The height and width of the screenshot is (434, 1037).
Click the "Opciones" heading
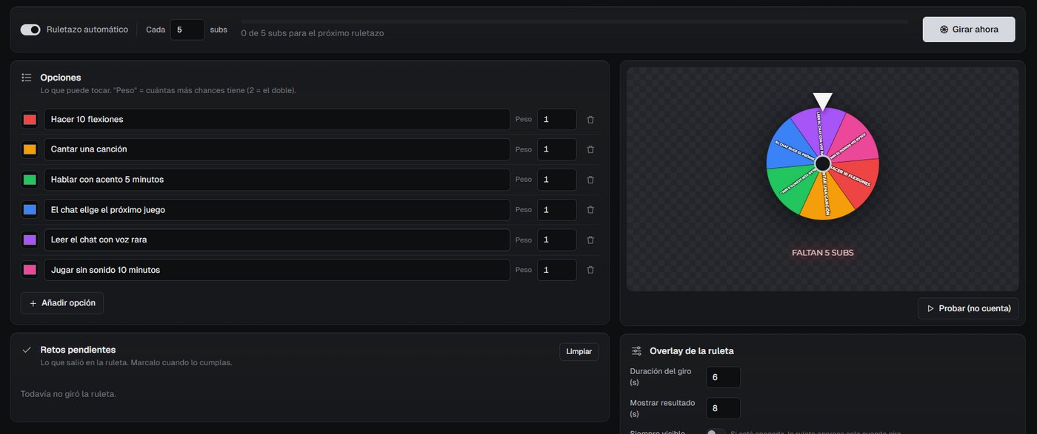(61, 78)
